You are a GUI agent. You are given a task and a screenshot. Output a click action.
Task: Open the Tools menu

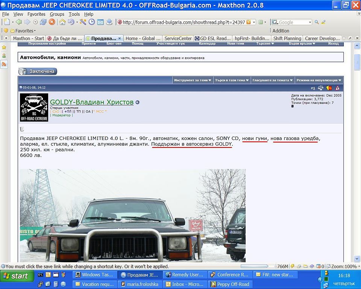(x=74, y=14)
